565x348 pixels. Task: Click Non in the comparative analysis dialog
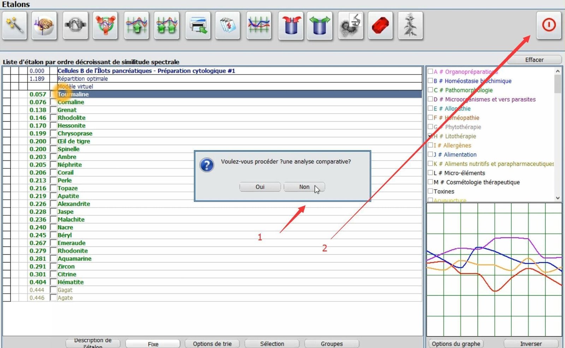pos(304,187)
